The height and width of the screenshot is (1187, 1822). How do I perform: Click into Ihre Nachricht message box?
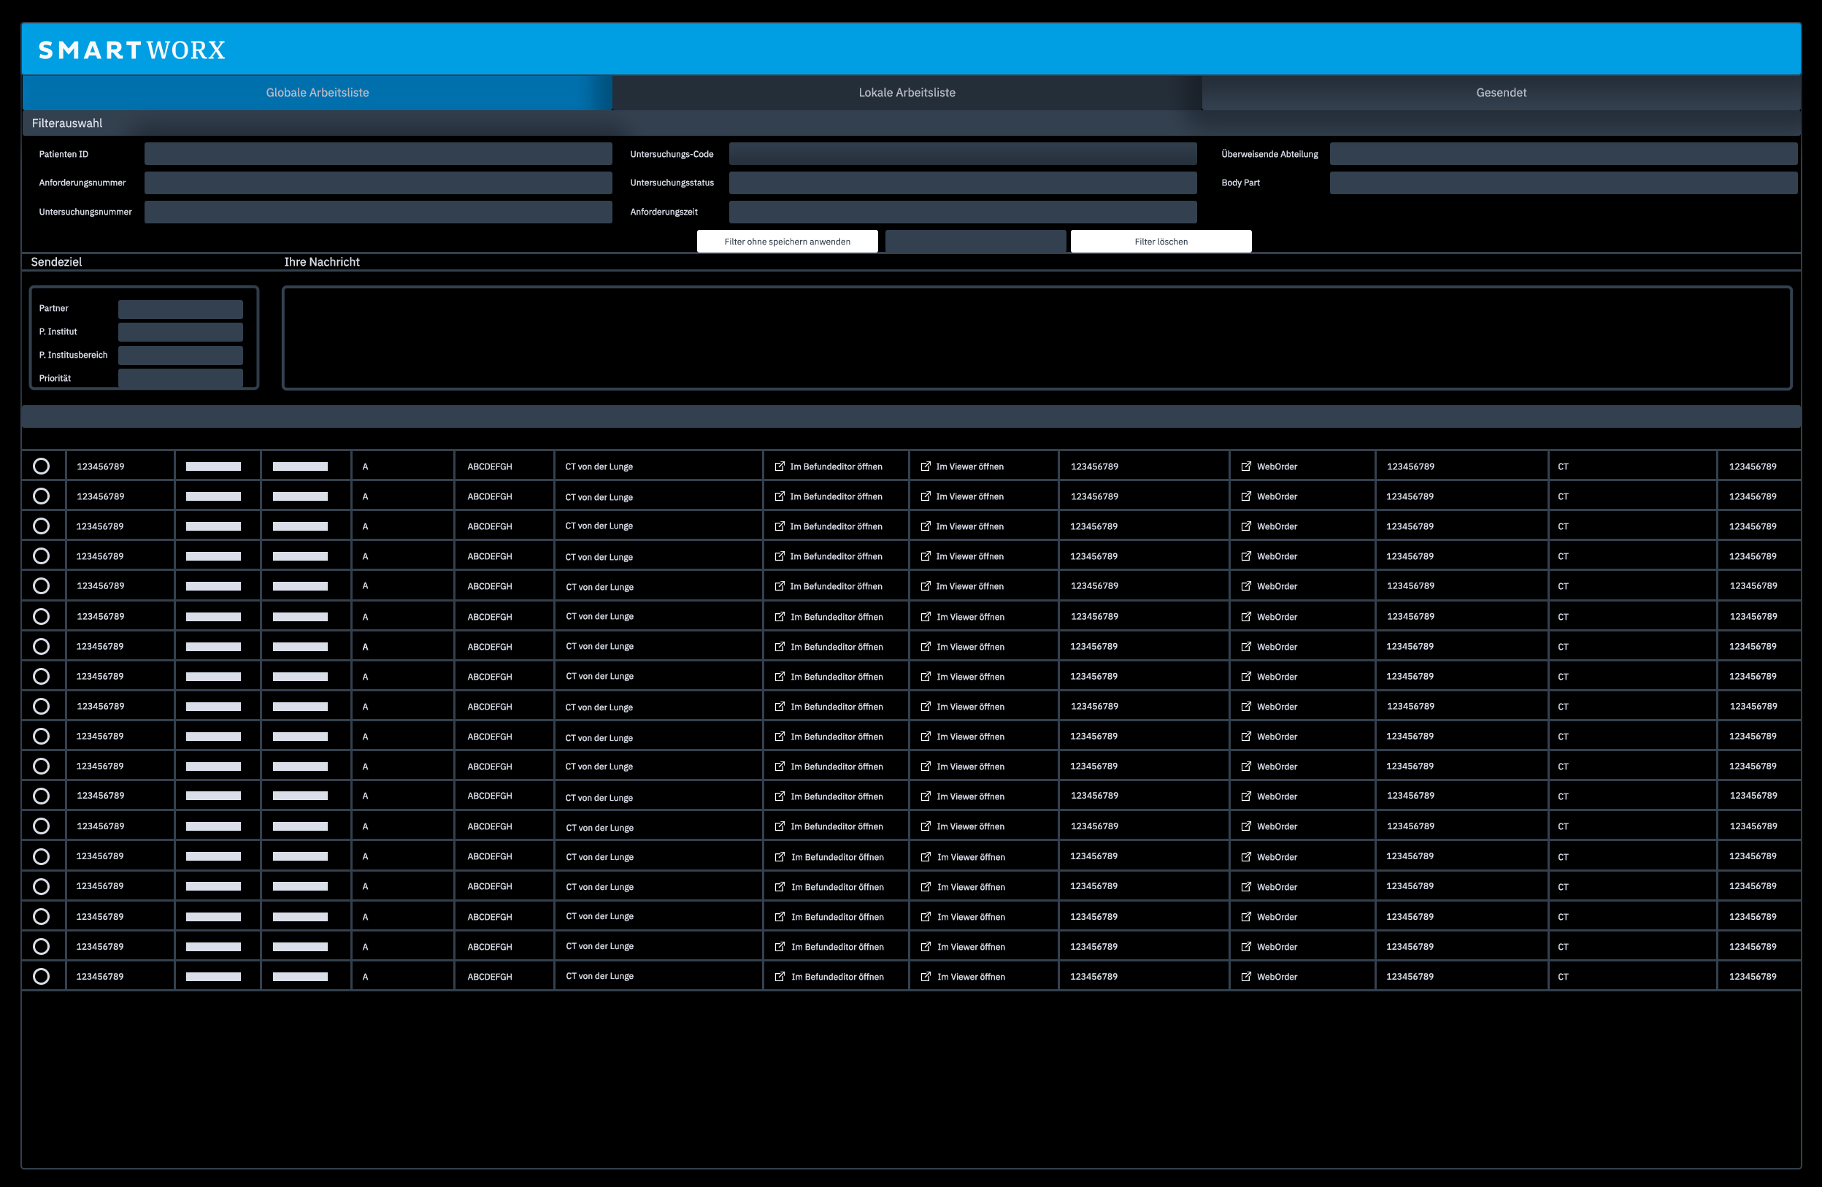point(1037,338)
